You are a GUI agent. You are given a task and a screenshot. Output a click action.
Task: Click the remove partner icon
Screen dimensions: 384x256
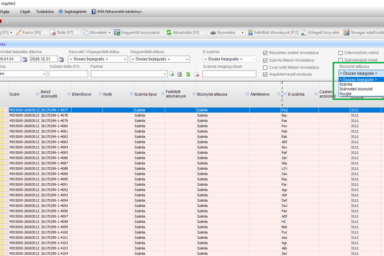coord(196,74)
